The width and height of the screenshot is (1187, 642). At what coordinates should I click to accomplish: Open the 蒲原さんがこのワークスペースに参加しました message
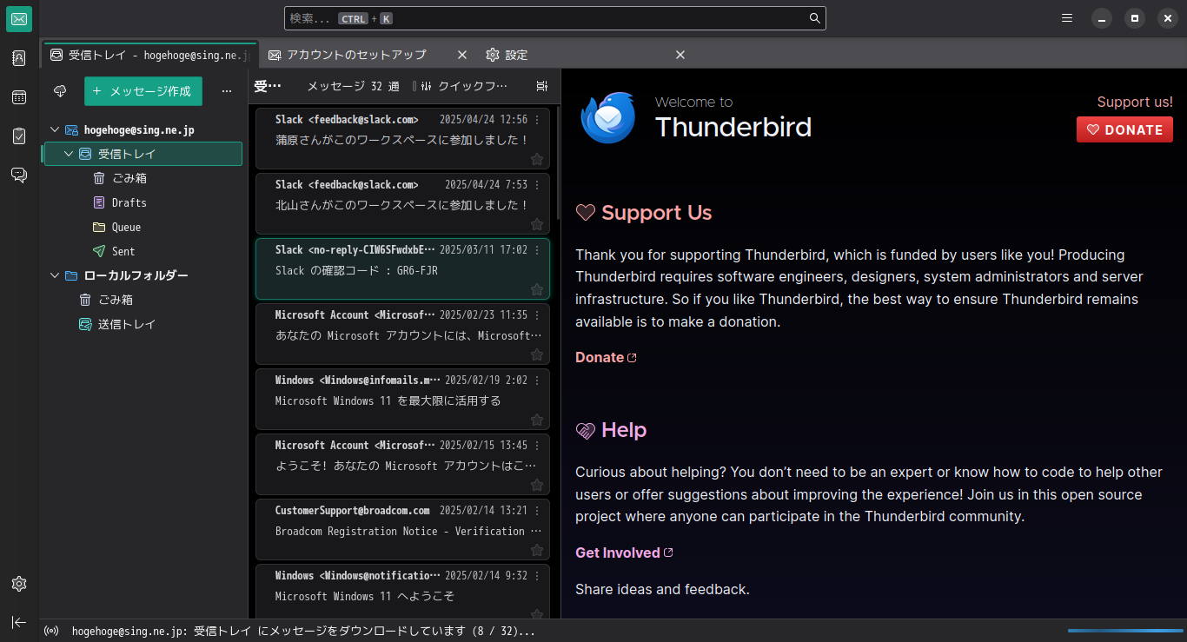(402, 139)
